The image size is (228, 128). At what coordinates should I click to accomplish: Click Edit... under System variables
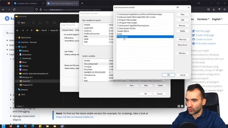pyautogui.click(x=146, y=85)
